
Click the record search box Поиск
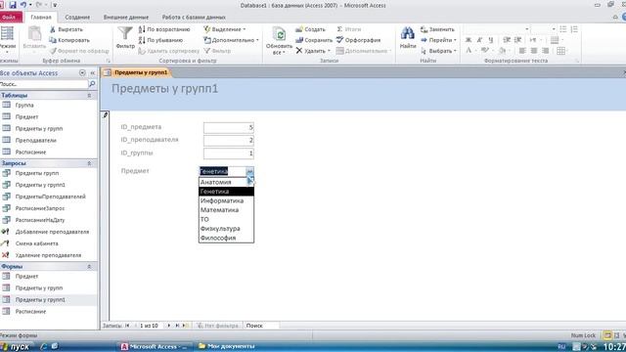[261, 326]
